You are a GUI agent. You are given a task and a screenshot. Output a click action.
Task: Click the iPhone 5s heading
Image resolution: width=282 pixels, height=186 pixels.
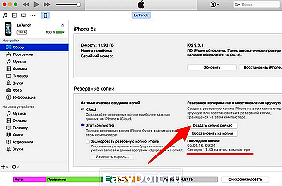coord(85,29)
